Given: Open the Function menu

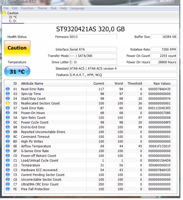Looking at the screenshot, I should 27,8.
